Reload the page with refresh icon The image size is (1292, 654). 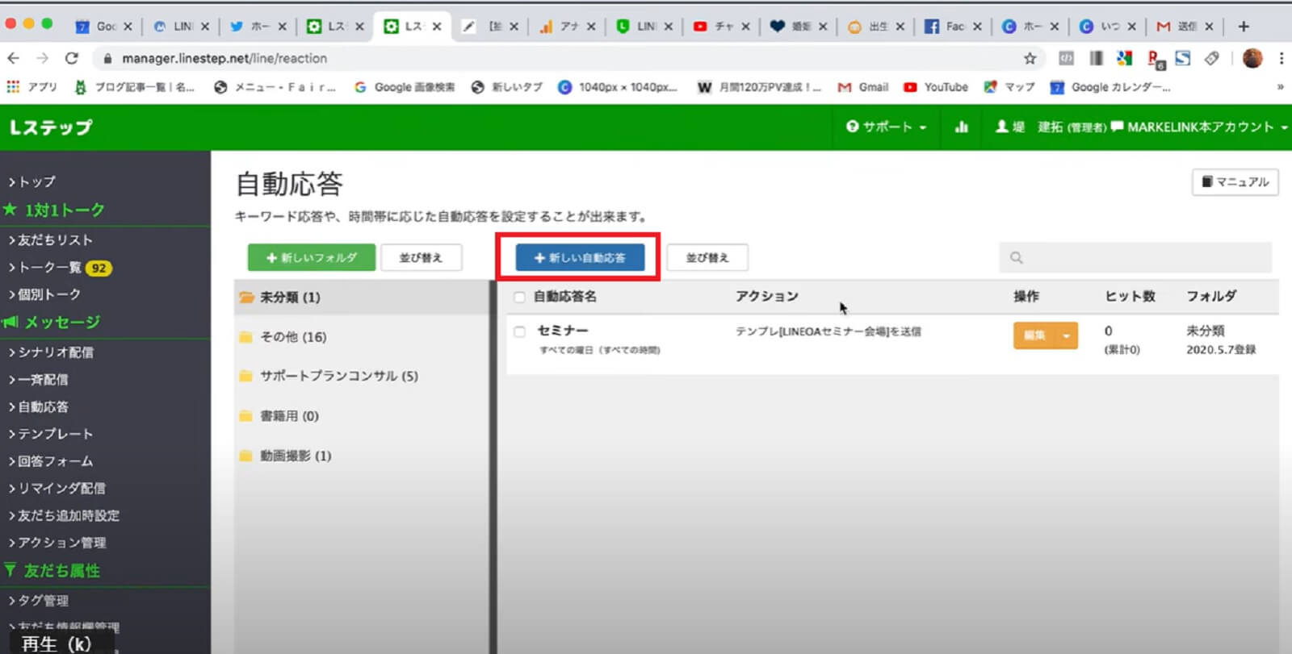point(72,58)
